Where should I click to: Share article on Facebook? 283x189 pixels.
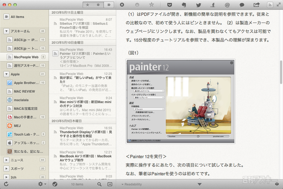click(x=213, y=5)
